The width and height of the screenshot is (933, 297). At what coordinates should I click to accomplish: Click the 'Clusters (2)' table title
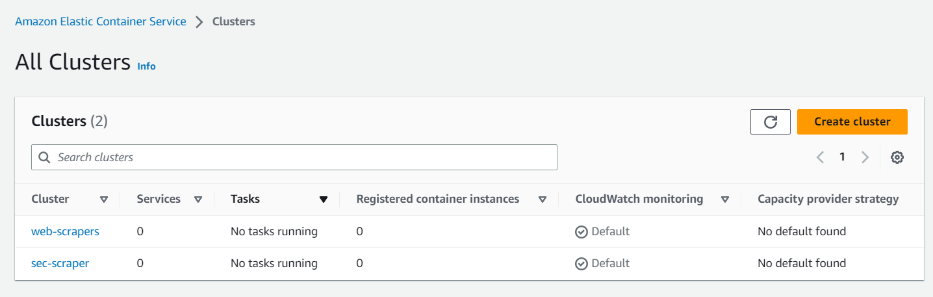coord(70,121)
